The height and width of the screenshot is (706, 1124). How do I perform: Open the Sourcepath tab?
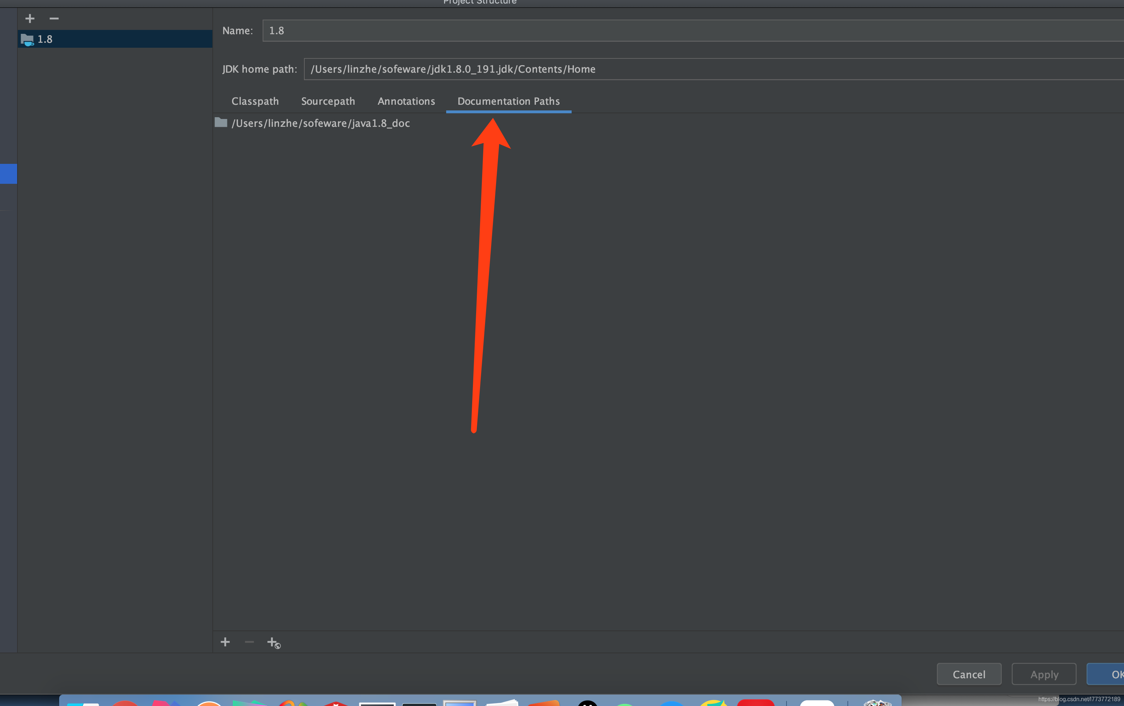tap(328, 101)
